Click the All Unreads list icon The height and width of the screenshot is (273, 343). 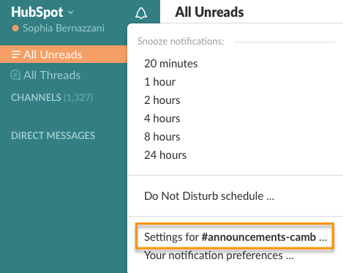pos(16,54)
